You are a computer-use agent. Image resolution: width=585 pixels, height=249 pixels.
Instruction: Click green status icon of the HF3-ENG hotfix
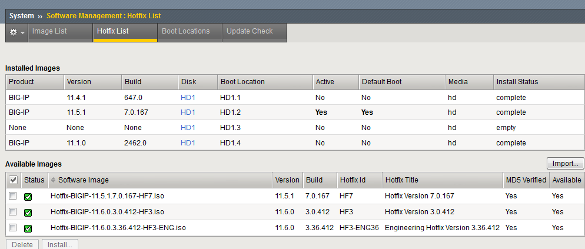click(x=28, y=228)
